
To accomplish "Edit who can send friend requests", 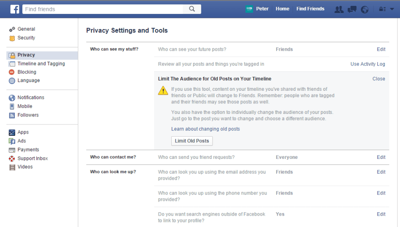I will pos(381,157).
